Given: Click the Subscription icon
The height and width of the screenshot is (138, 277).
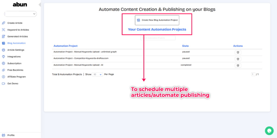Looking at the screenshot, I should point(3,63).
